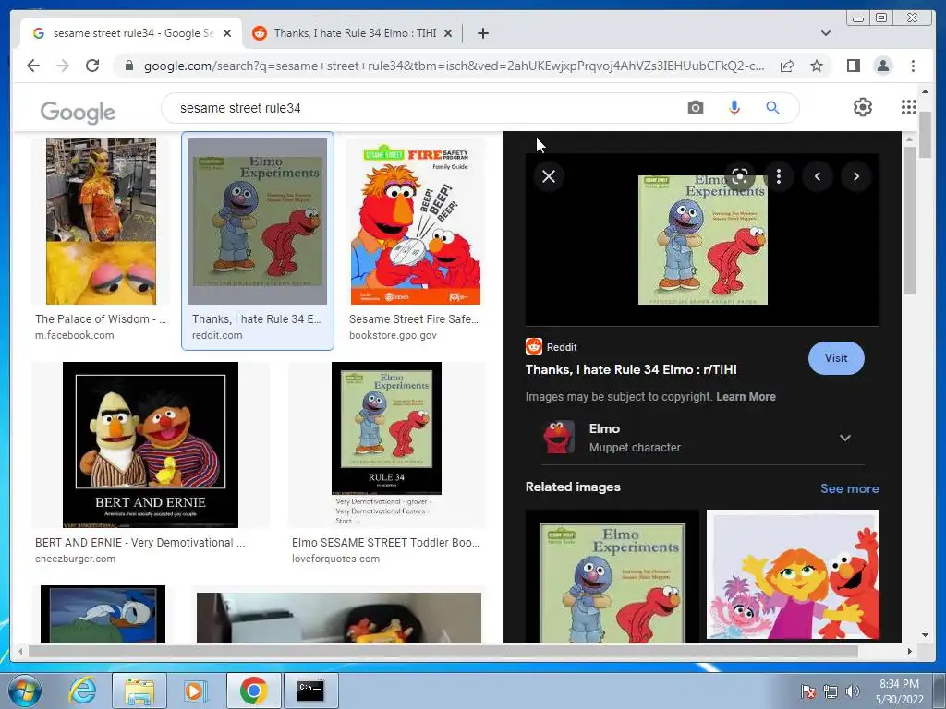Open Windows Media Player from taskbar
This screenshot has width=946, height=709.
(x=195, y=691)
